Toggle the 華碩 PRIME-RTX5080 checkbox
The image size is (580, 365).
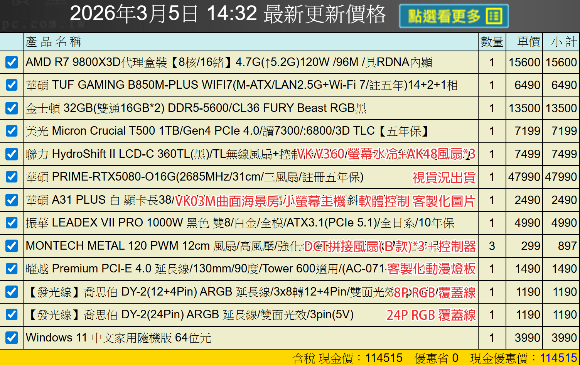[x=12, y=177]
